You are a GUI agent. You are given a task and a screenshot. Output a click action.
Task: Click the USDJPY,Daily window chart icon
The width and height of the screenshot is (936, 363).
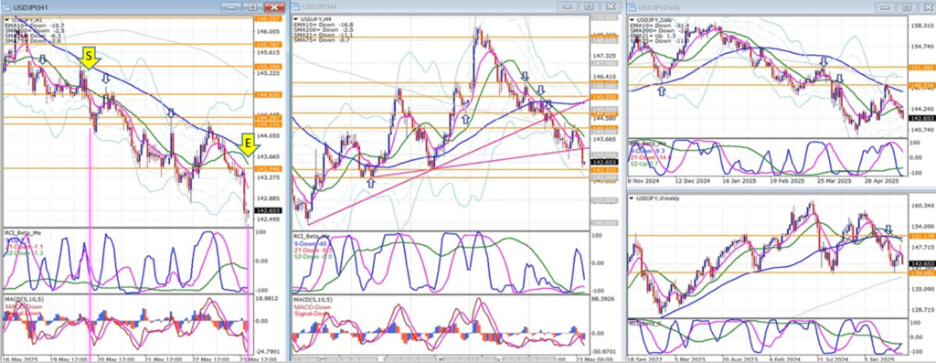631,6
